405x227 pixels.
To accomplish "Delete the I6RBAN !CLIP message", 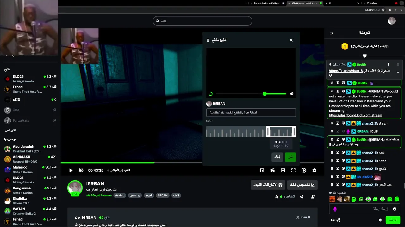I will pos(332,131).
